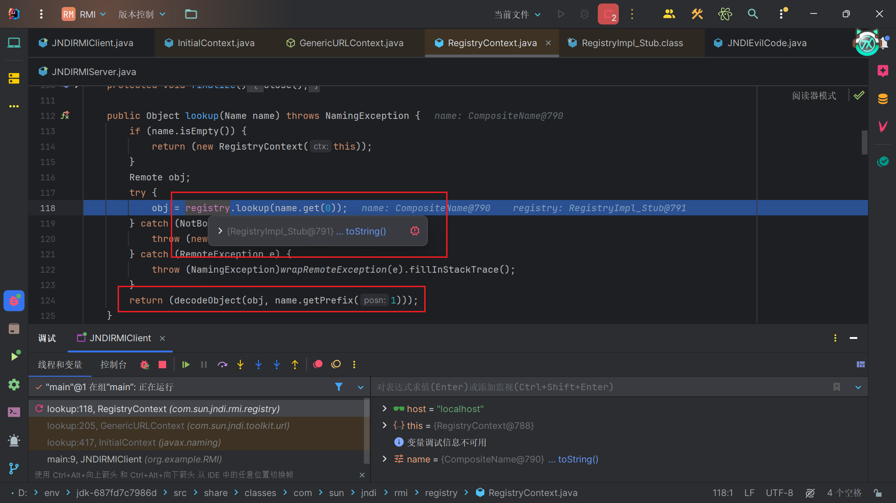Viewport: 896px width, 503px height.
Task: Open the Terminal tool window icon
Action: click(14, 412)
